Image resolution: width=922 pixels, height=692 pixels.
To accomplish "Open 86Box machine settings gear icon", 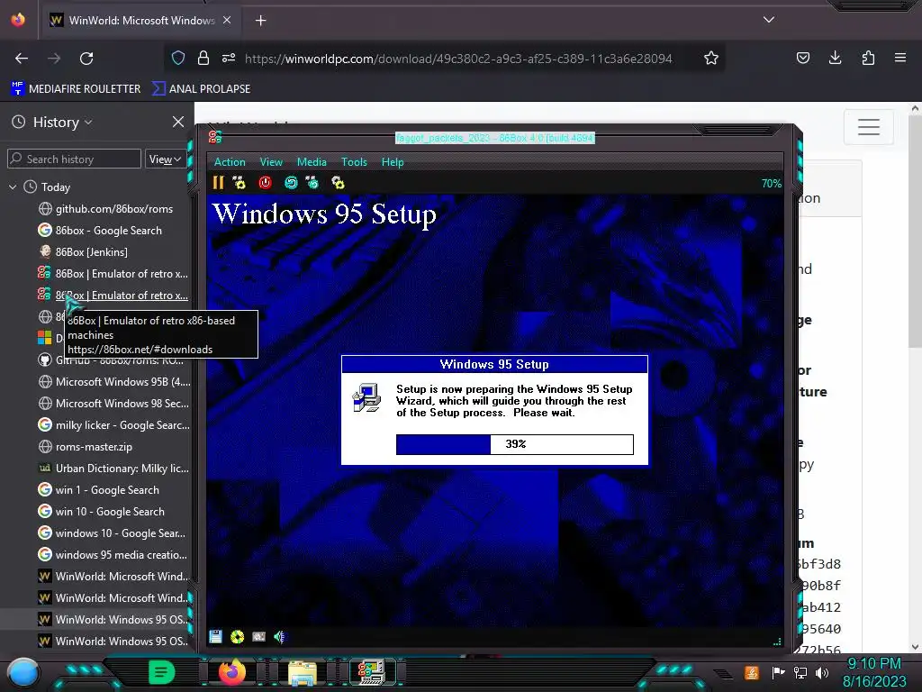I will coord(339,183).
